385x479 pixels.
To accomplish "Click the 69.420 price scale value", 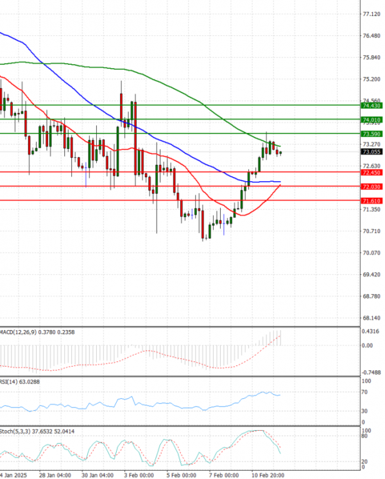I will click(372, 274).
